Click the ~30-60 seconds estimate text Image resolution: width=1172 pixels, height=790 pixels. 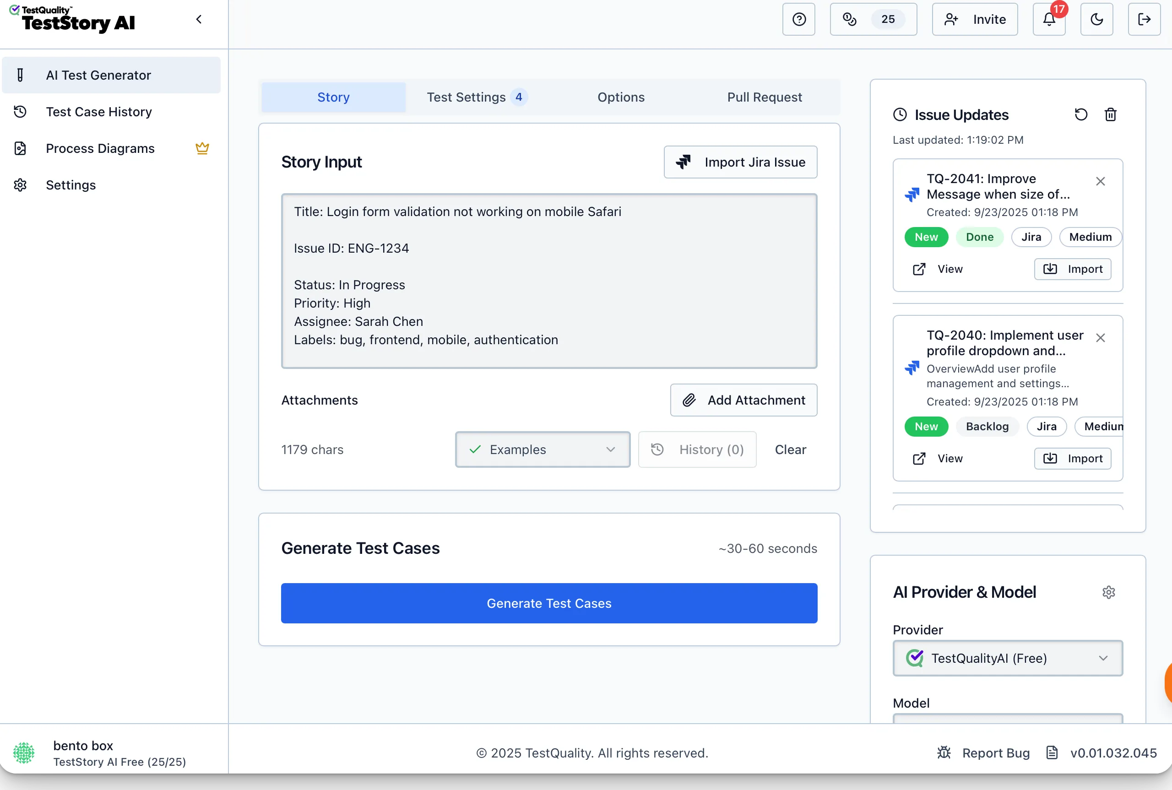click(768, 549)
